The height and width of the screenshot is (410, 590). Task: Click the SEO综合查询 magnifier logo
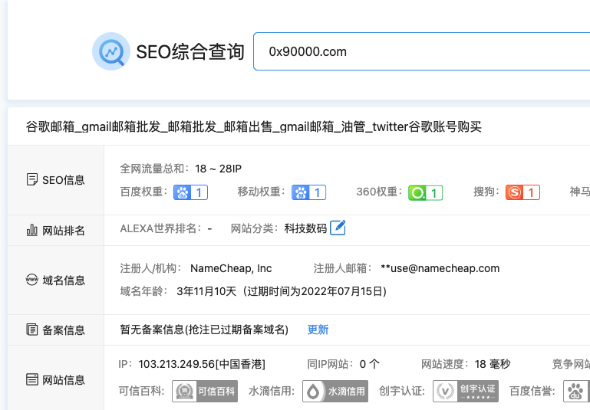point(111,51)
